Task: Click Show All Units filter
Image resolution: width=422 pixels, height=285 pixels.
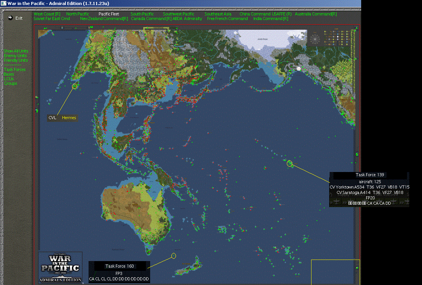Action: pos(16,51)
